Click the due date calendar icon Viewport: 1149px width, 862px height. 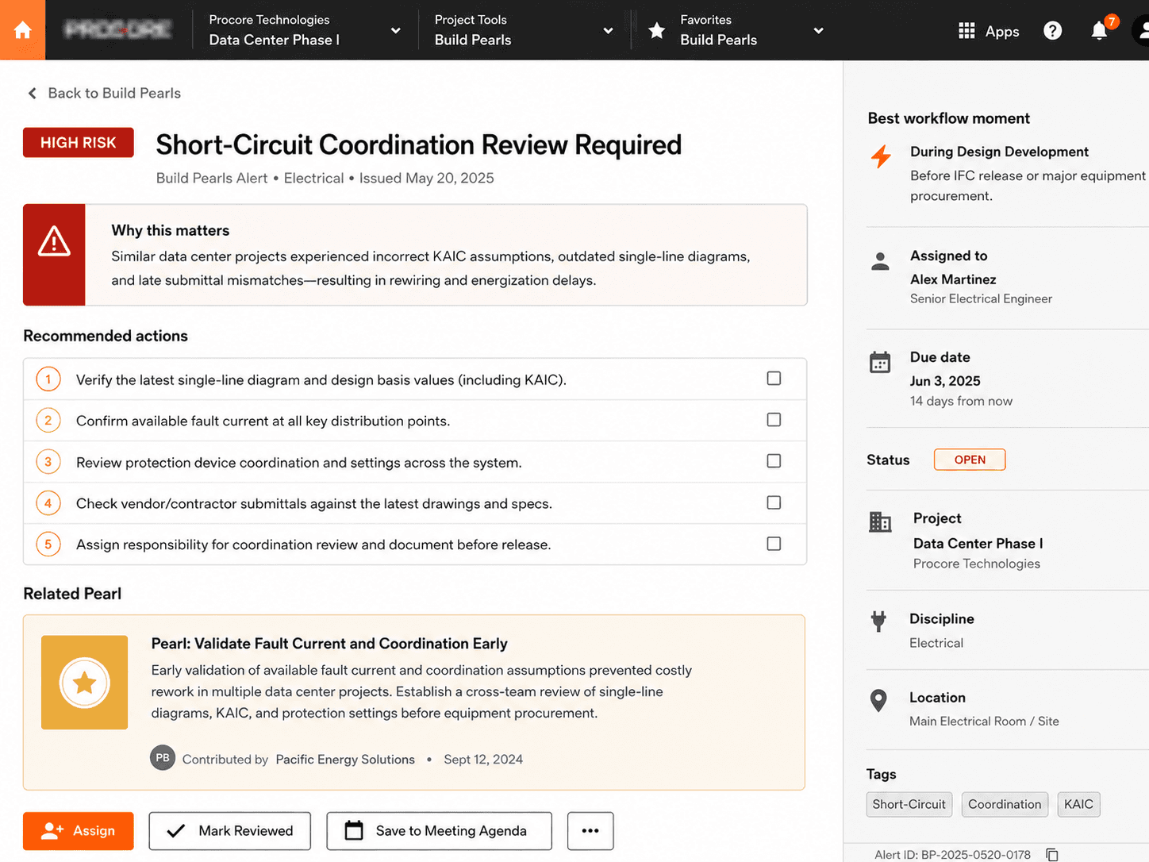(x=880, y=362)
